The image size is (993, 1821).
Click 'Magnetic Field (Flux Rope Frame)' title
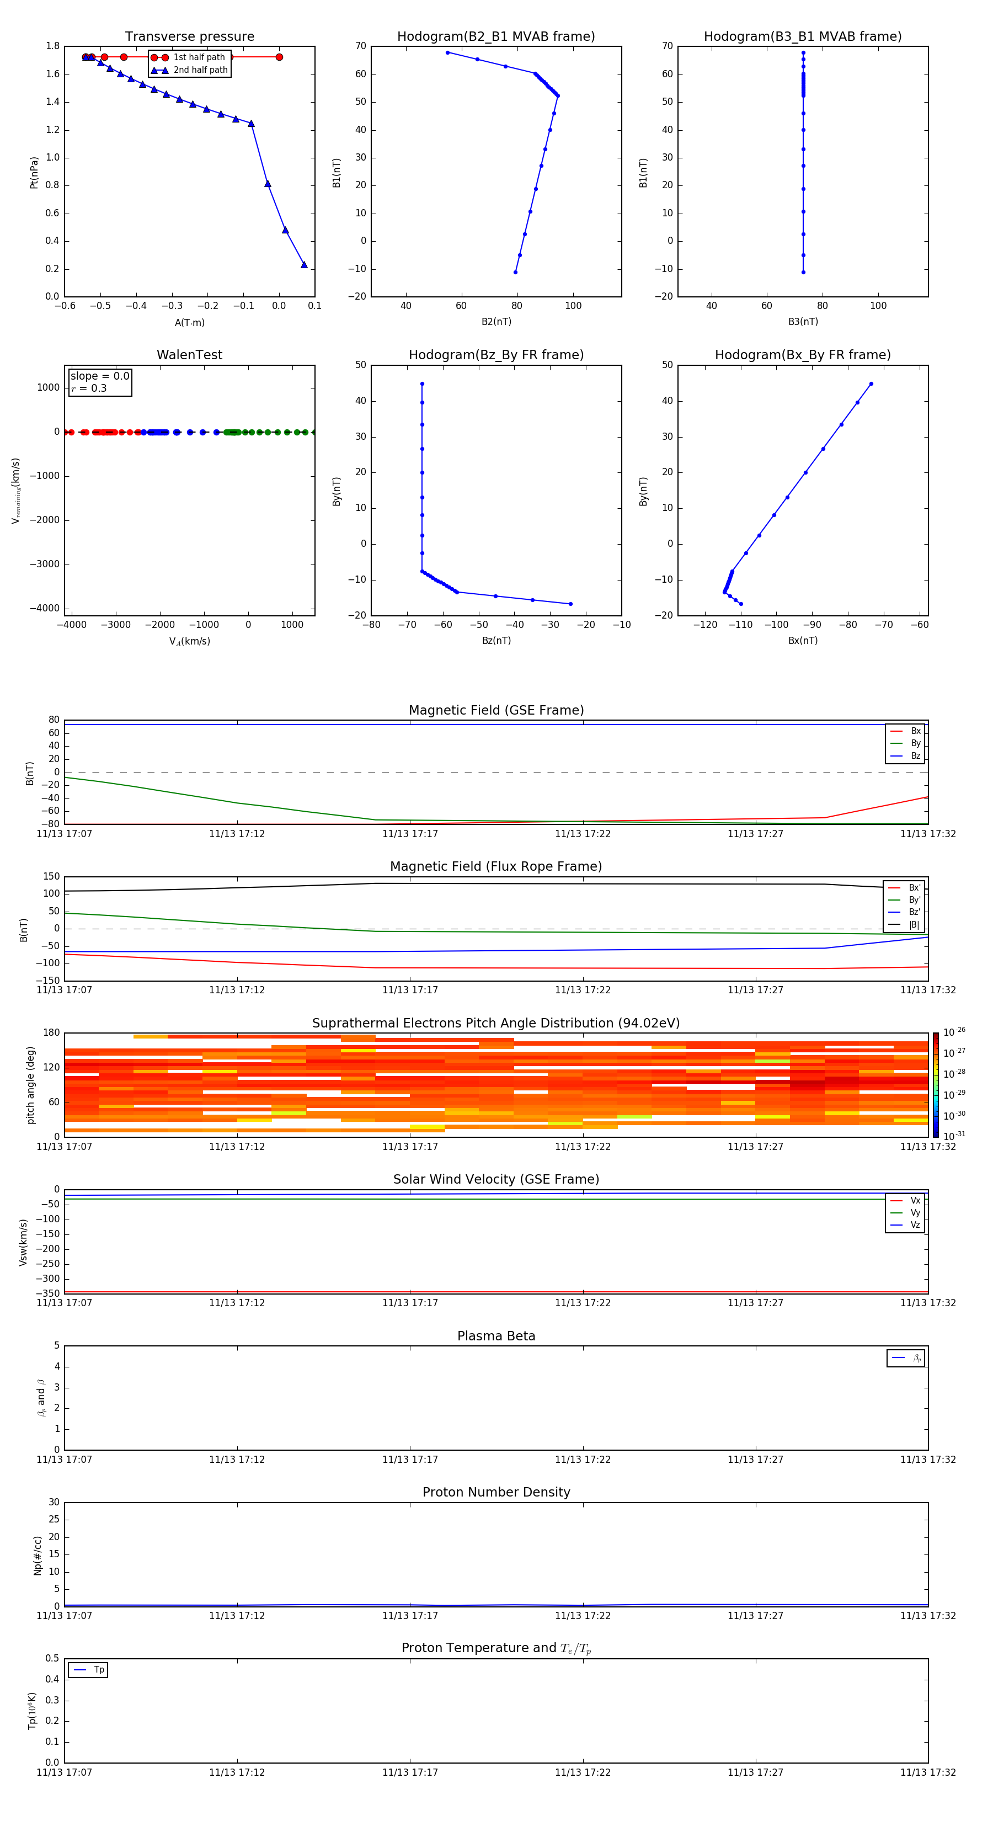tap(496, 867)
